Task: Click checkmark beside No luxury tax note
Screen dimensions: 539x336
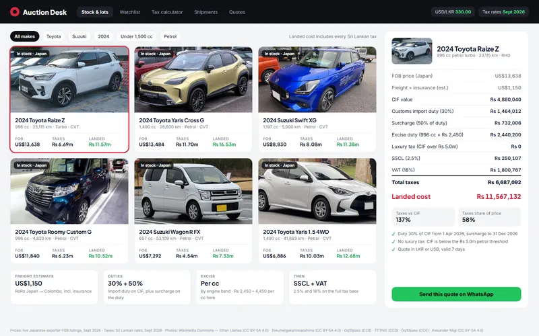Action: click(x=393, y=242)
